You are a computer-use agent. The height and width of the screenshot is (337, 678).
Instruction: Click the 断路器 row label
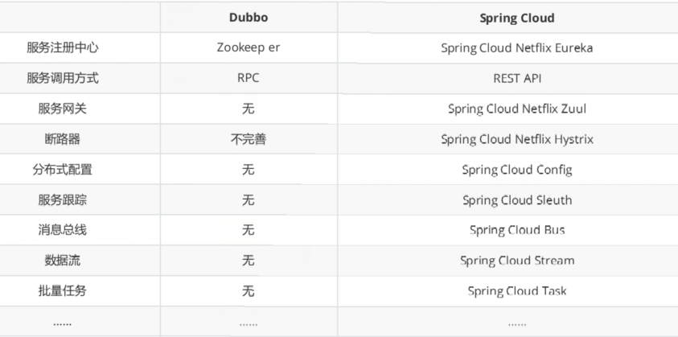click(x=63, y=139)
